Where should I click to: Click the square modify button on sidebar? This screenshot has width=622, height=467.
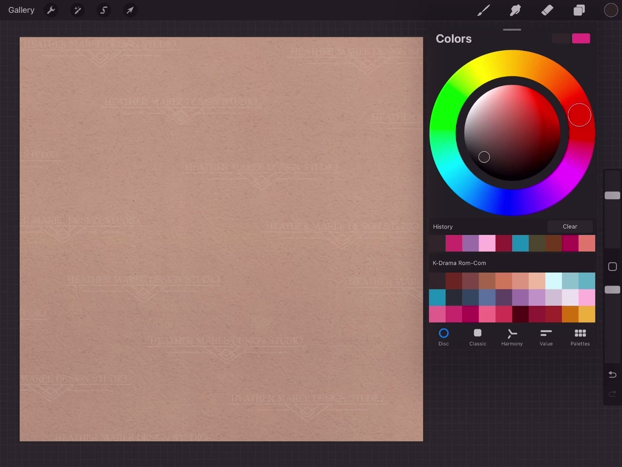coord(612,267)
